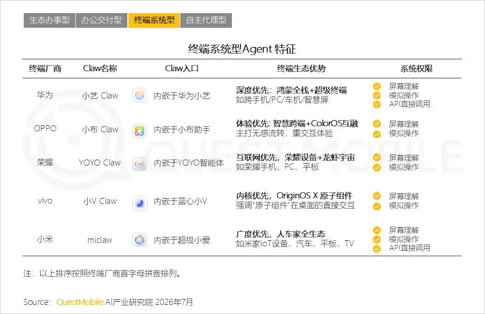Image resolution: width=485 pixels, height=314 pixels.
Task: Click the YOYO智能体 icon
Action: coord(139,164)
